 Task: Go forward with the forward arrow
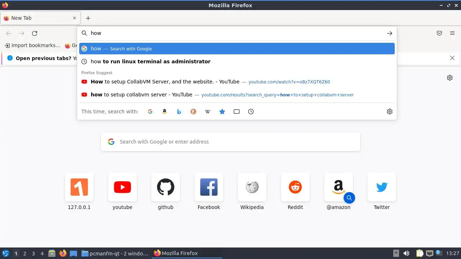[22, 33]
